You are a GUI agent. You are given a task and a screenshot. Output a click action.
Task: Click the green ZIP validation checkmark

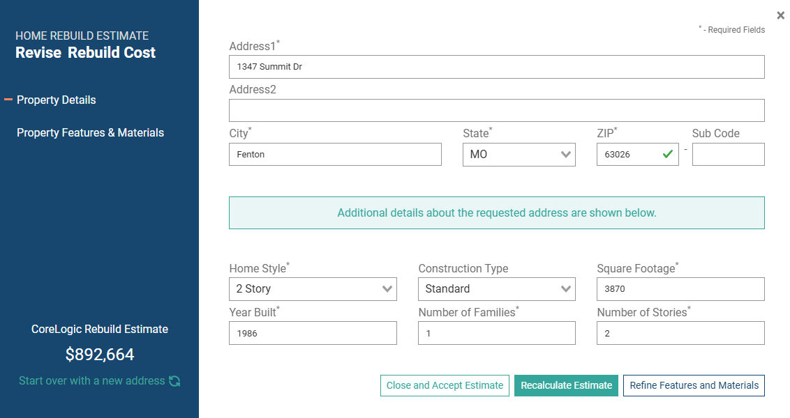click(x=668, y=155)
